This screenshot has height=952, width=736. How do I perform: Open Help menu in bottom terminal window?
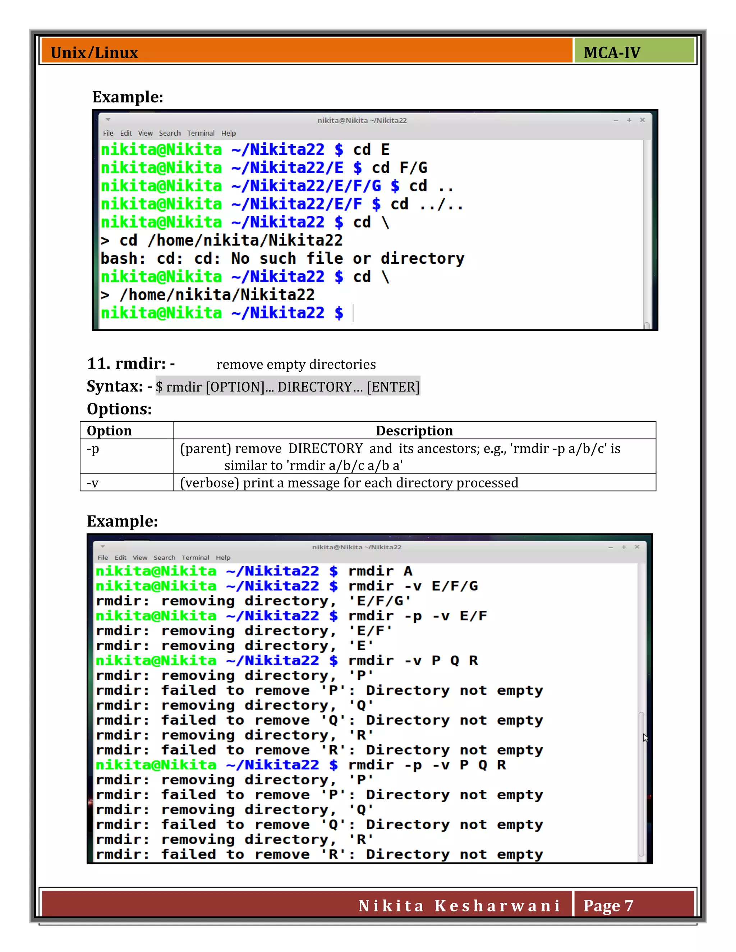tap(223, 558)
